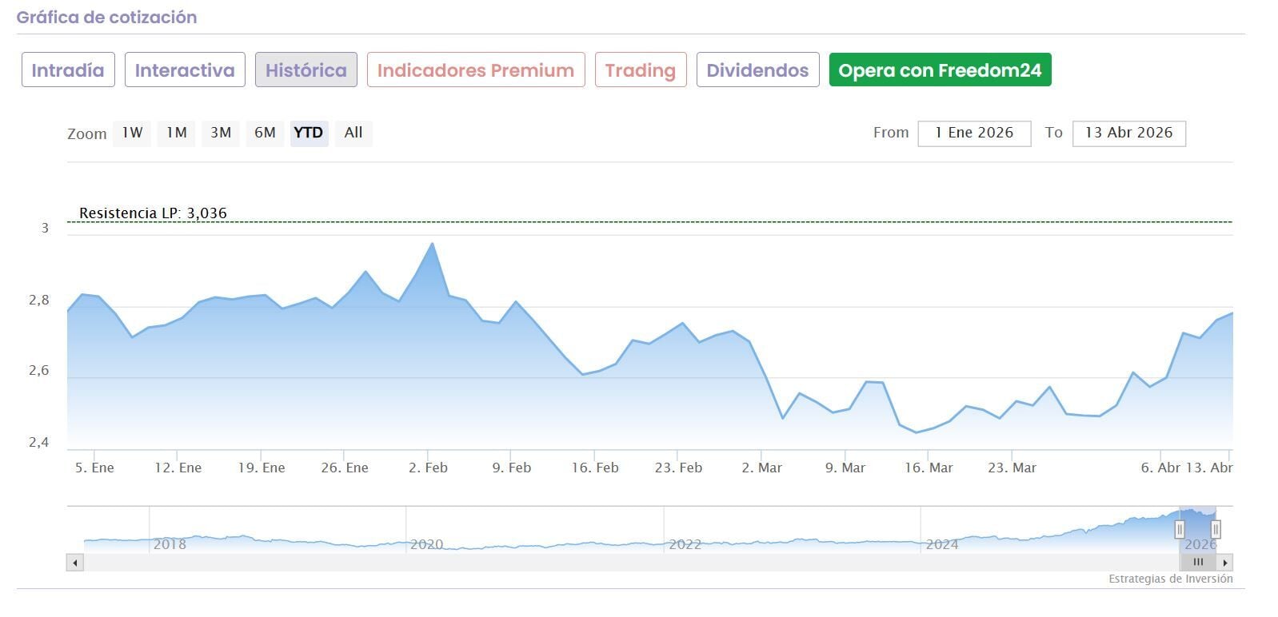
Task: Click the navigator's left range handle
Action: (1179, 529)
